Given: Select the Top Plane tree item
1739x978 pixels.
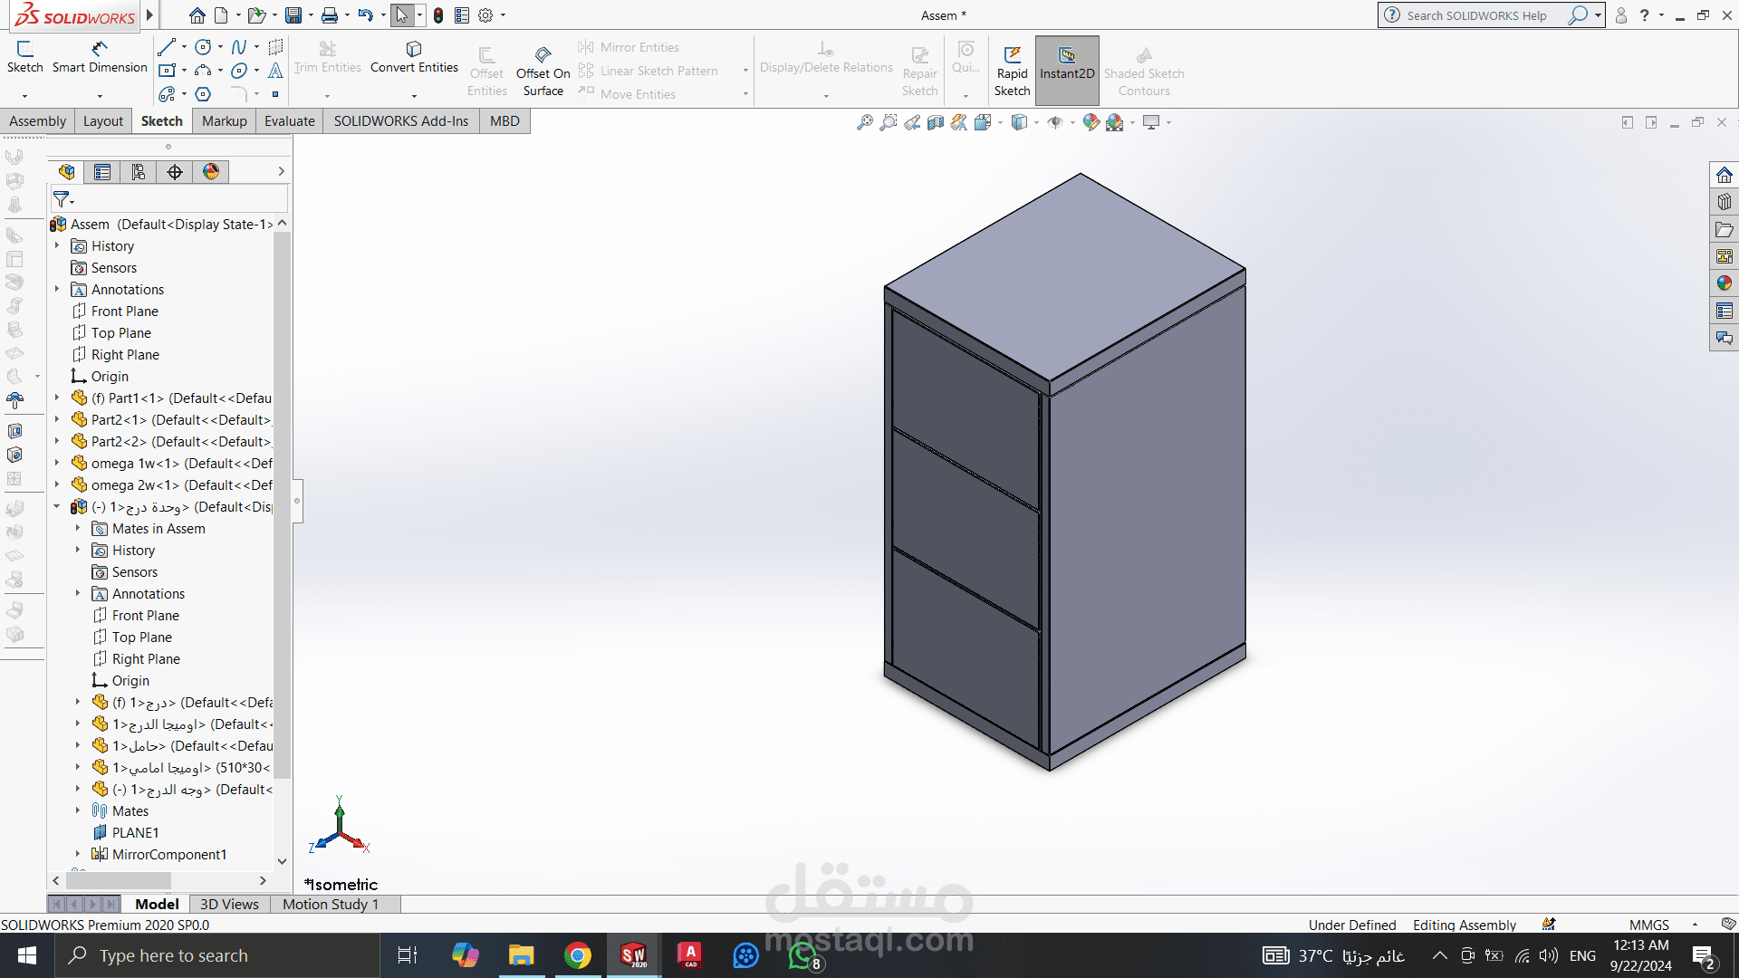Looking at the screenshot, I should click(x=120, y=333).
